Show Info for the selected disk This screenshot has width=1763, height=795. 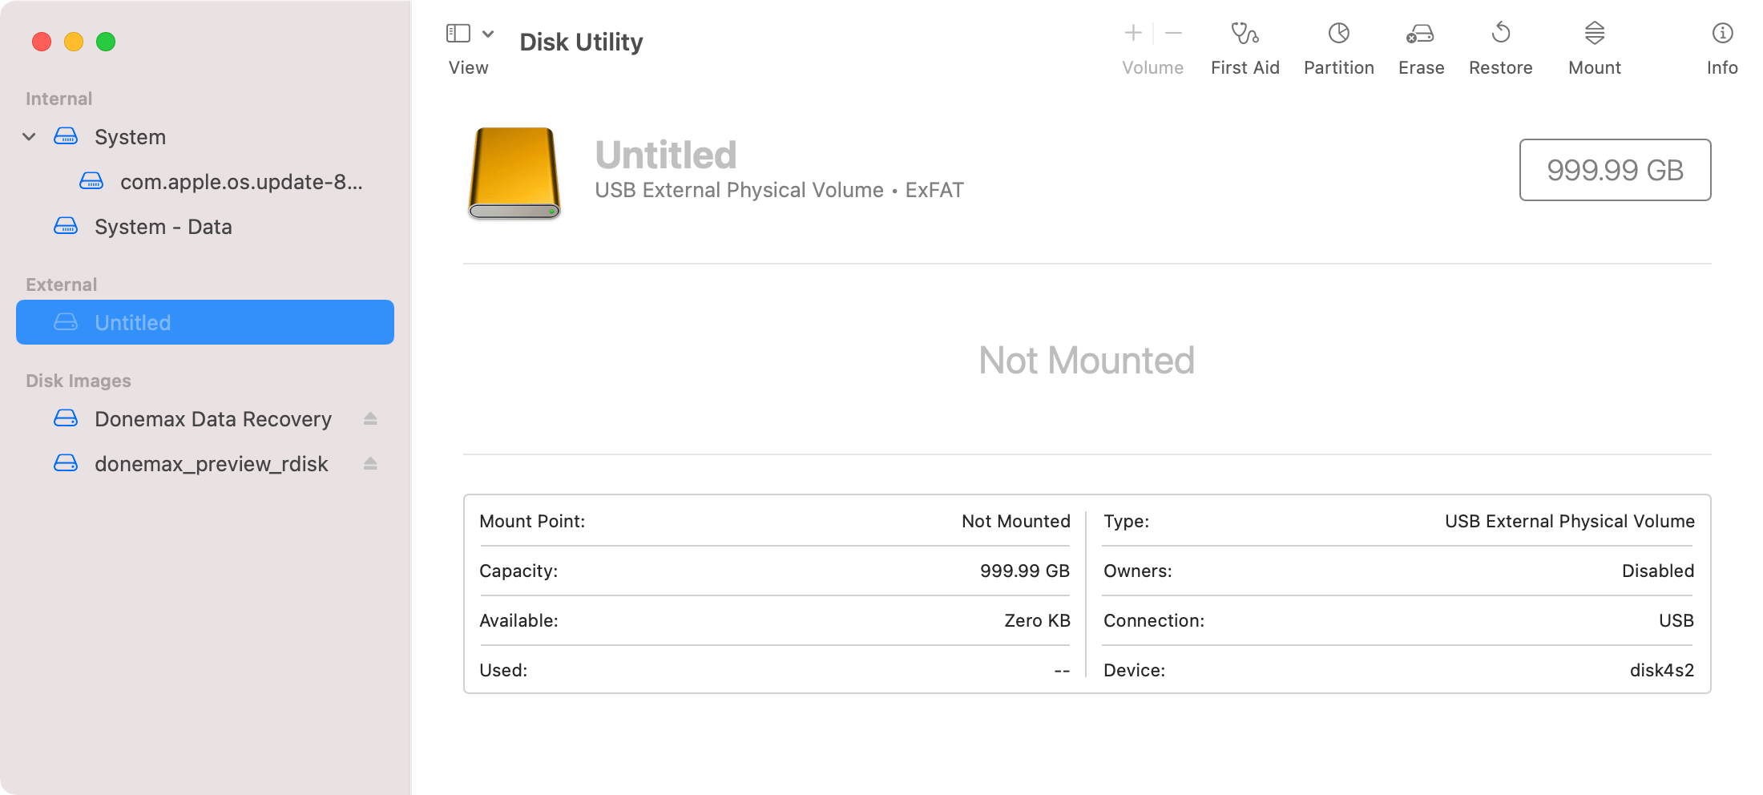(1721, 44)
